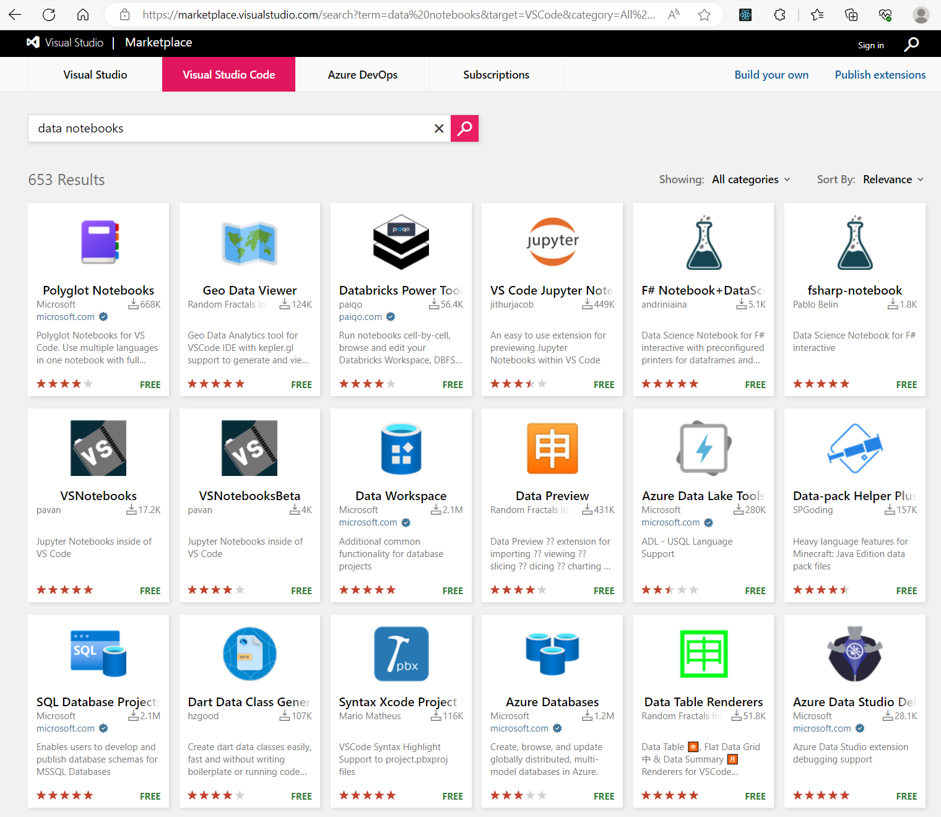Open Jupyter logo extension card
This screenshot has width=941, height=817.
552,241
